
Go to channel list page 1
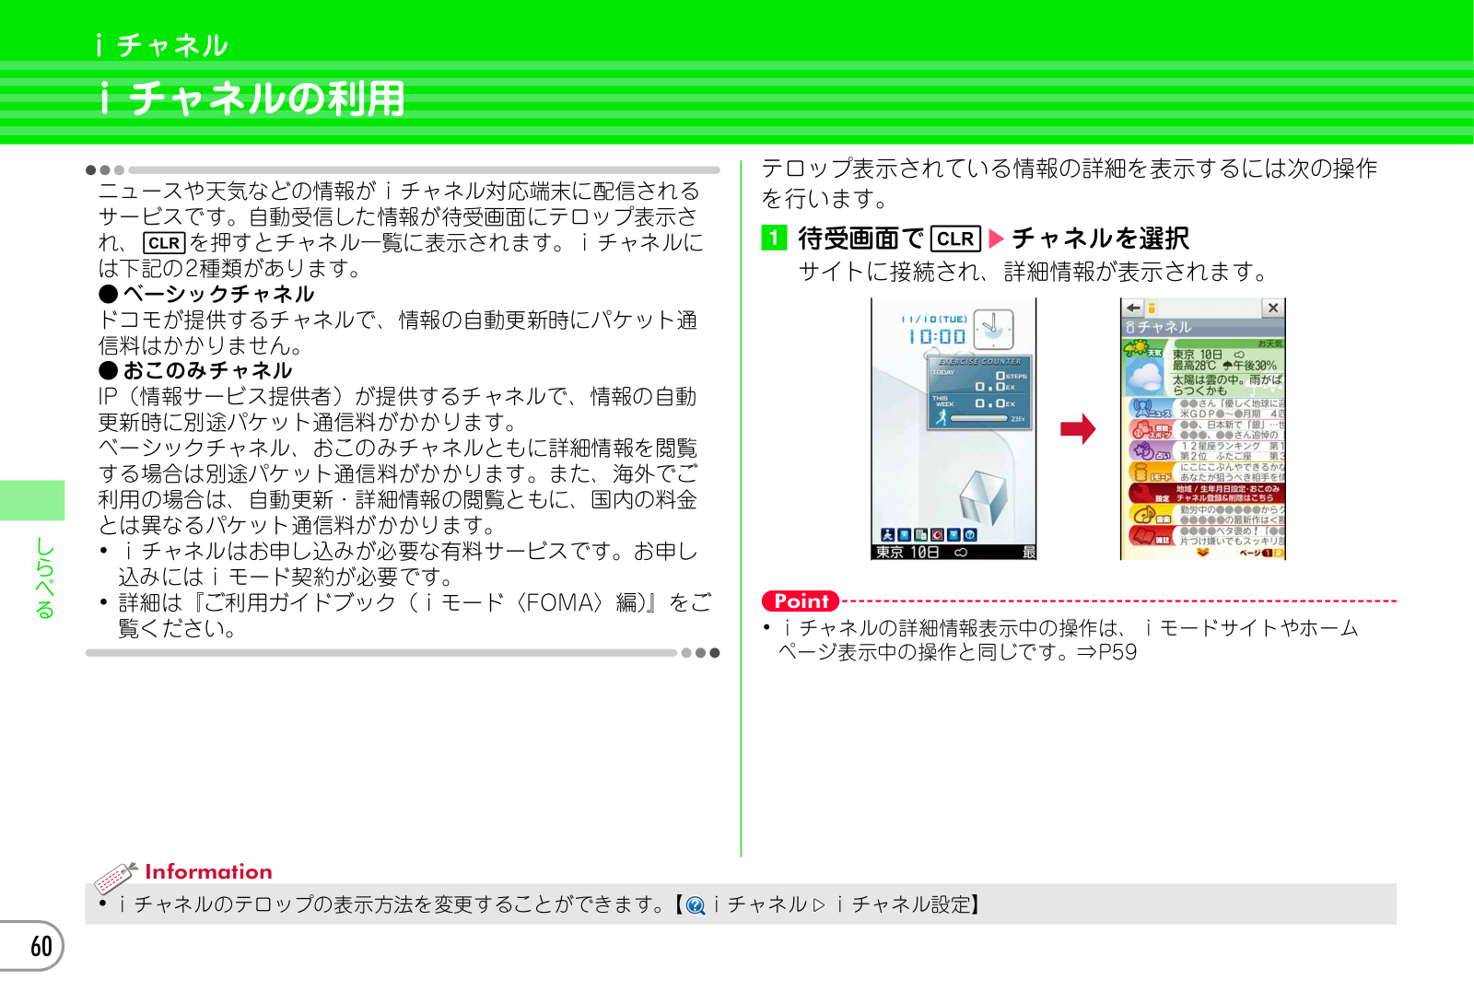click(1268, 554)
